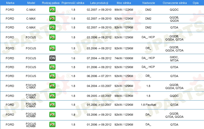Image resolution: width=204 pixels, height=129 pixels.
Task: Select the 'QQDB, QQDA' engine code cell in C-MAX row
Action: 174,19
